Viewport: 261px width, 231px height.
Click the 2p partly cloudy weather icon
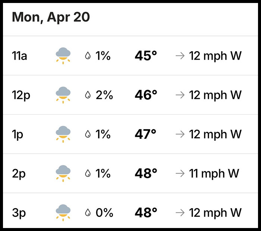pos(63,174)
